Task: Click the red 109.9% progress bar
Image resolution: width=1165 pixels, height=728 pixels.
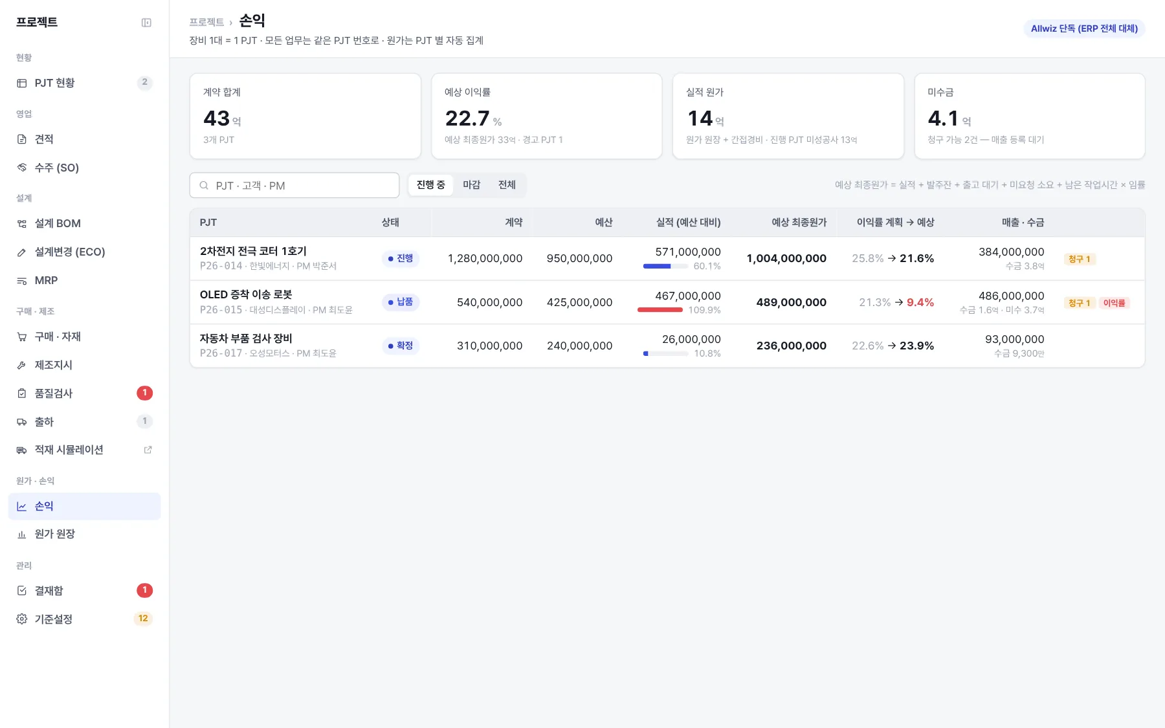Action: coord(660,310)
